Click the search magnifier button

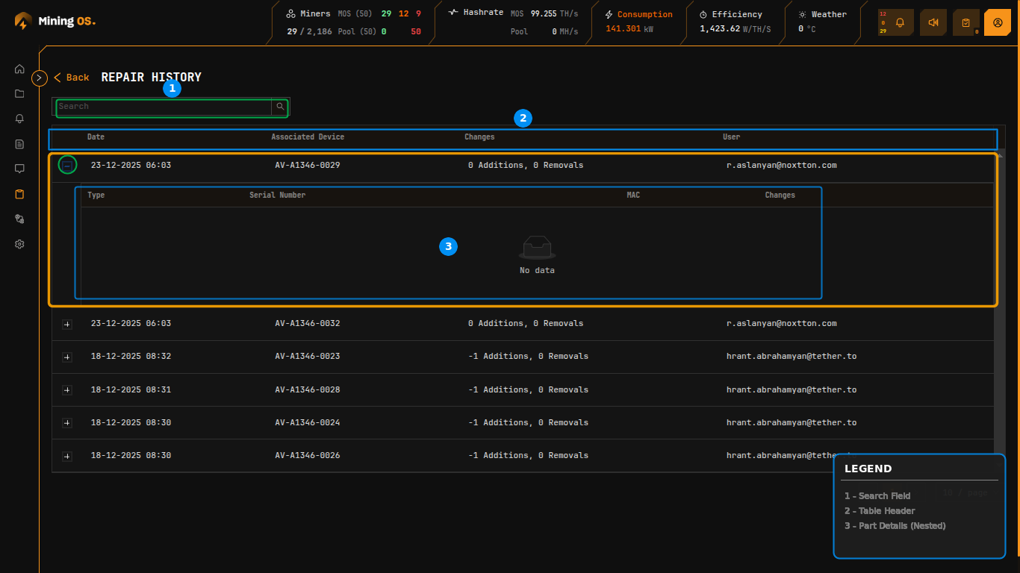[280, 107]
